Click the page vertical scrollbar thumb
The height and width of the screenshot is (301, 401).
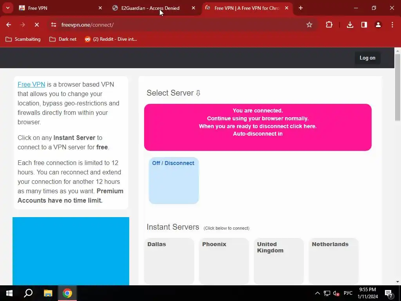pos(397,87)
